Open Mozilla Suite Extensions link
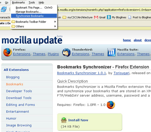The image size is (151, 132). tap(126, 54)
